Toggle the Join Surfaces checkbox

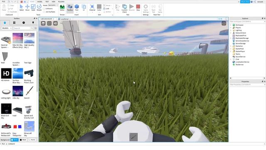click(x=44, y=12)
